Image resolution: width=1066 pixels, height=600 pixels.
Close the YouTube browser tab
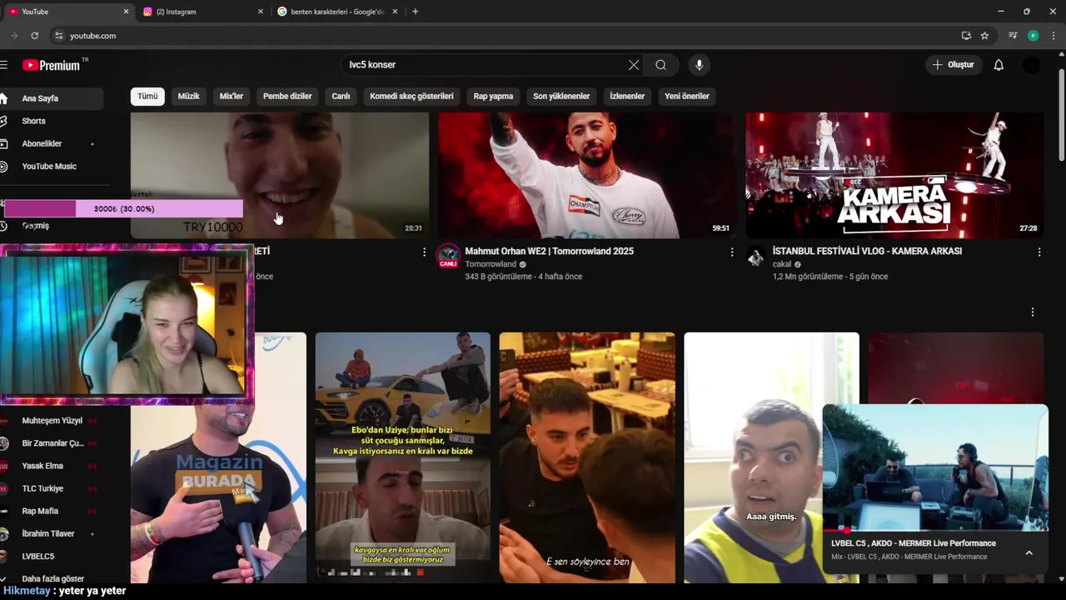[x=126, y=12]
